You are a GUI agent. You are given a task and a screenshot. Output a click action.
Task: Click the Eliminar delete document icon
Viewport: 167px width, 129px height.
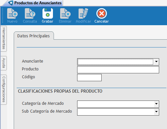click(x=65, y=13)
